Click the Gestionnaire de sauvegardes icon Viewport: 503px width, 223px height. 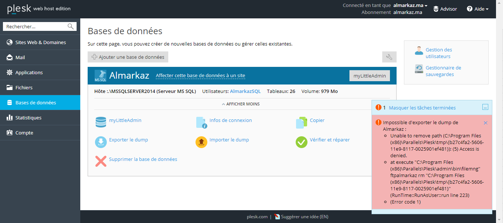[x=419, y=69]
